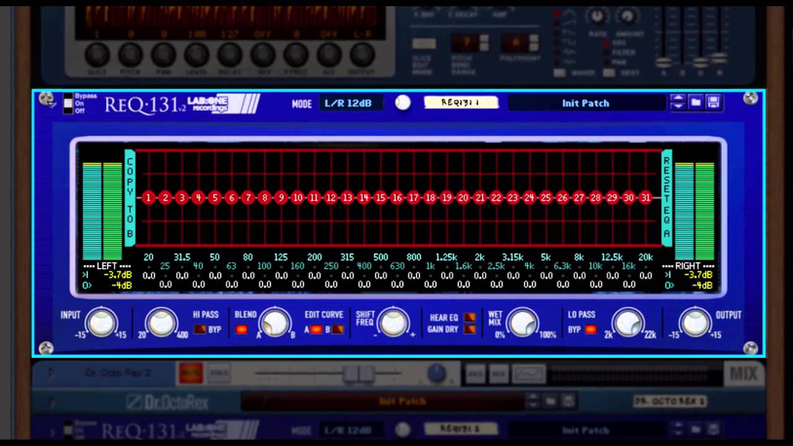Select EQ band node 16

point(396,198)
